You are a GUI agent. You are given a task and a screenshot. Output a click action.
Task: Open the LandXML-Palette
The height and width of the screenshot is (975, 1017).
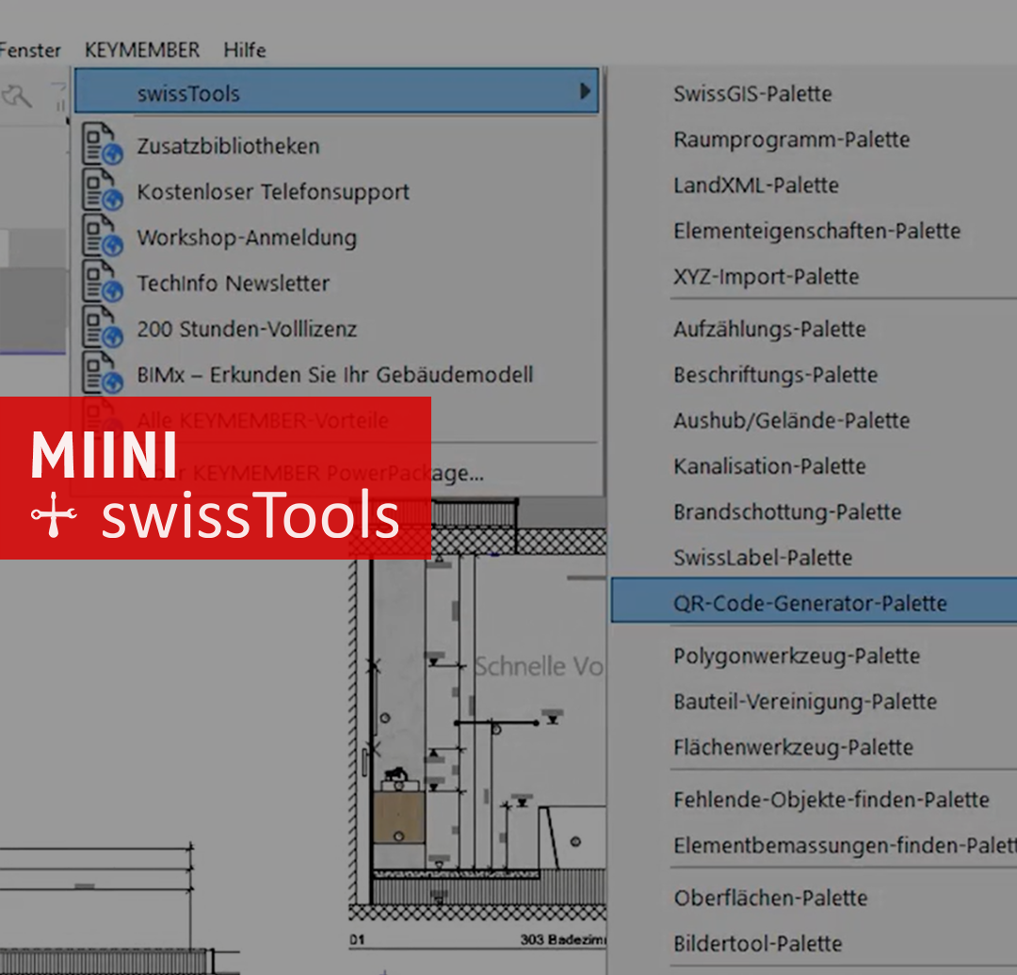pos(755,186)
